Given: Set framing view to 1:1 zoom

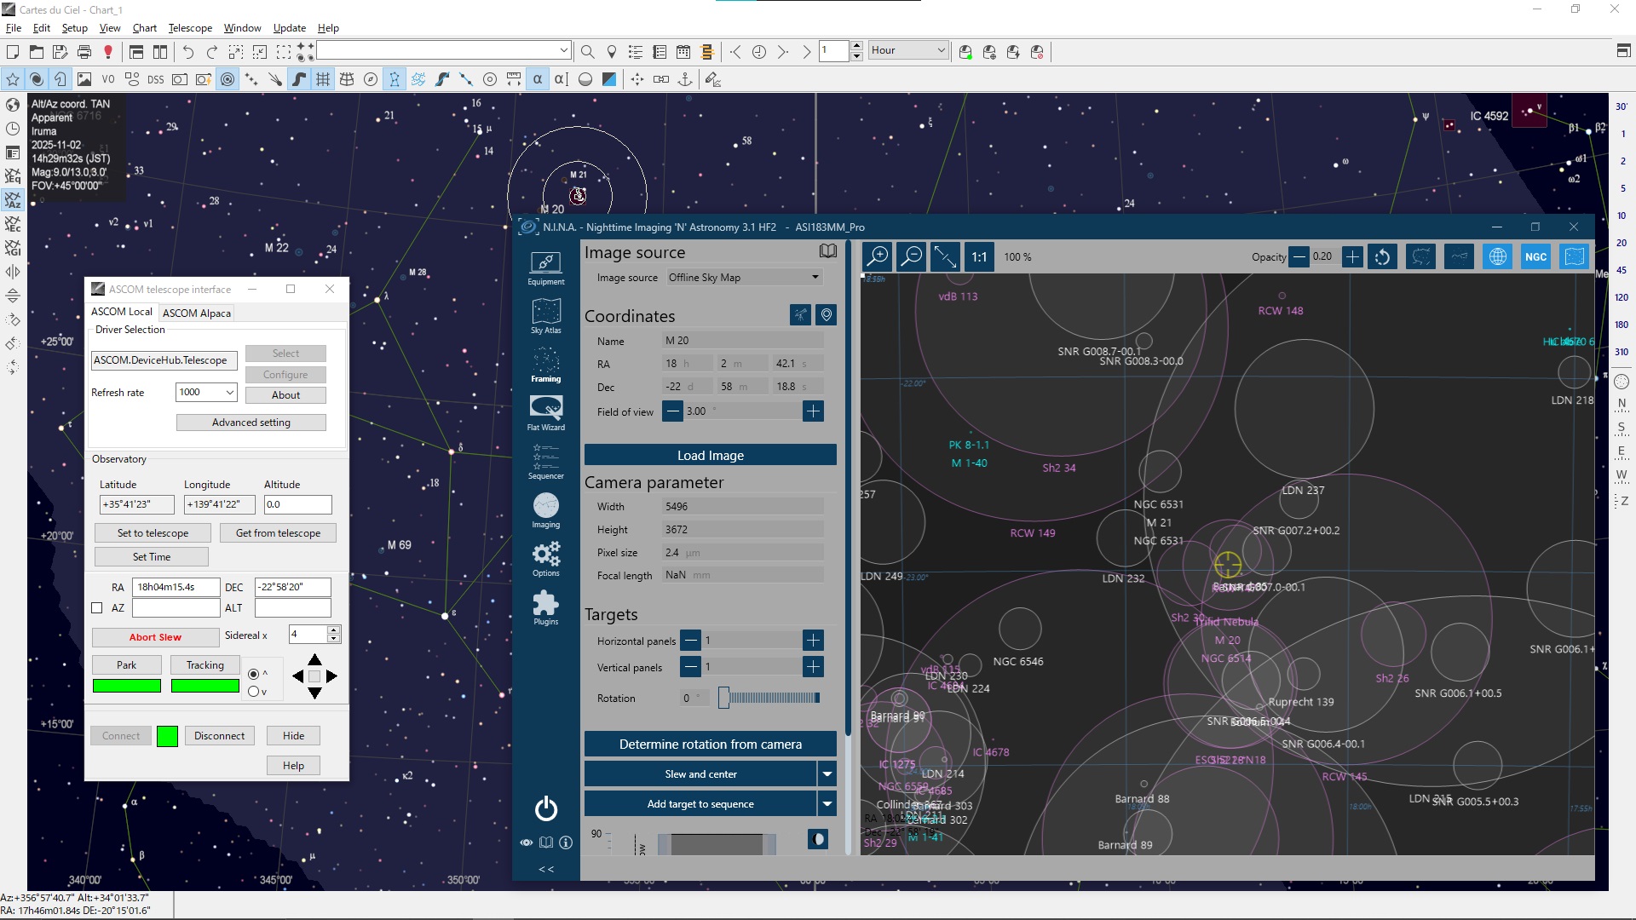Looking at the screenshot, I should [x=979, y=256].
